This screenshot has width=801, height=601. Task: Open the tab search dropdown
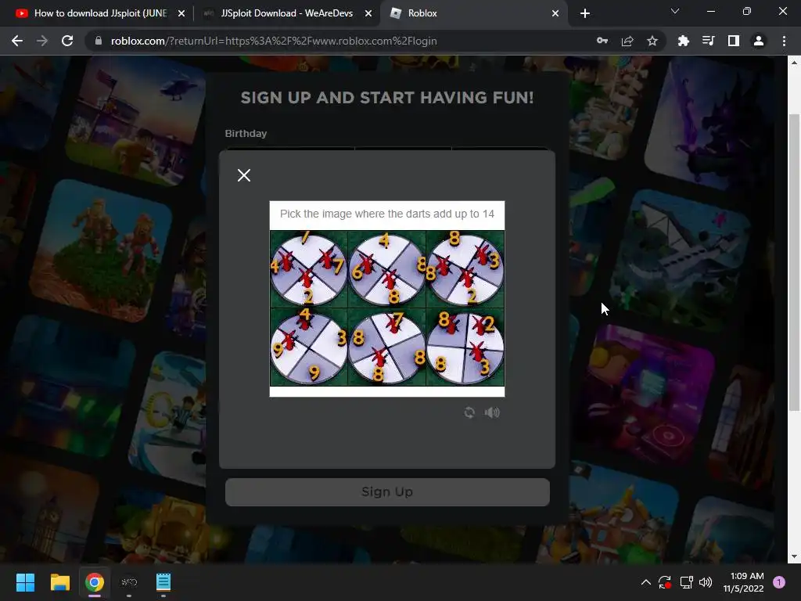coord(675,11)
